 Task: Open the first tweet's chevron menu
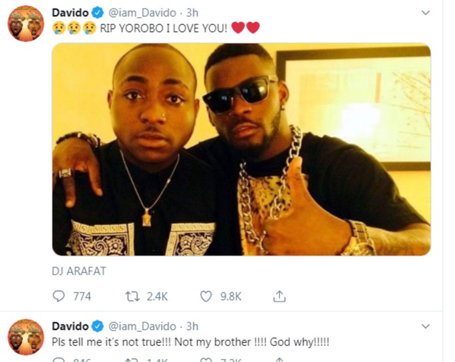[426, 13]
